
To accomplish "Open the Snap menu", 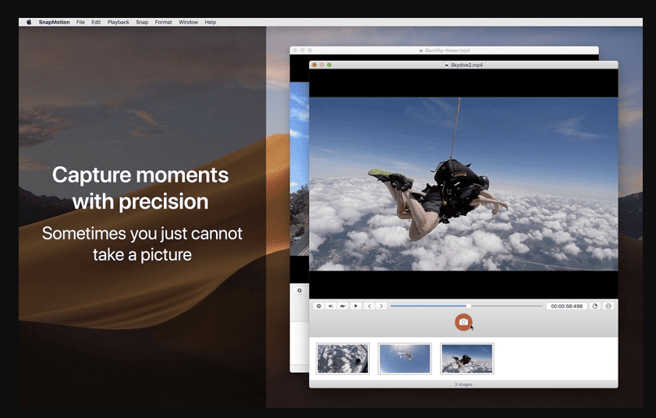I will click(142, 22).
